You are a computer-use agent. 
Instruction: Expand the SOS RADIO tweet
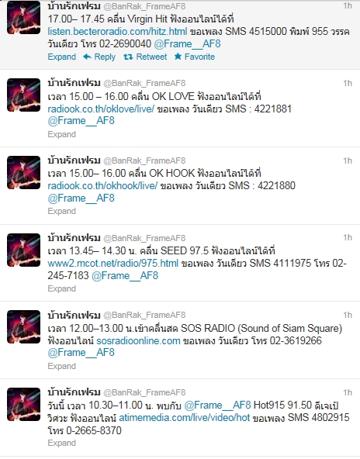point(62,366)
